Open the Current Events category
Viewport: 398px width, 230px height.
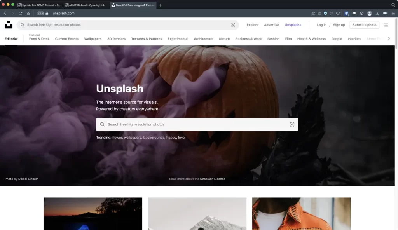[67, 39]
